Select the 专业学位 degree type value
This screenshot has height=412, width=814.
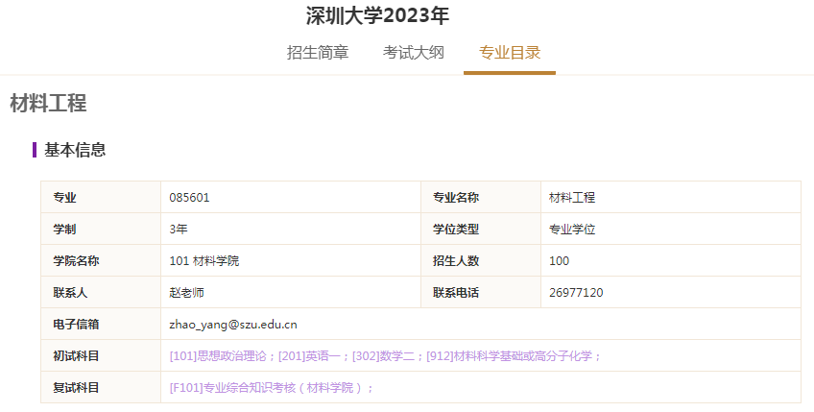click(572, 230)
